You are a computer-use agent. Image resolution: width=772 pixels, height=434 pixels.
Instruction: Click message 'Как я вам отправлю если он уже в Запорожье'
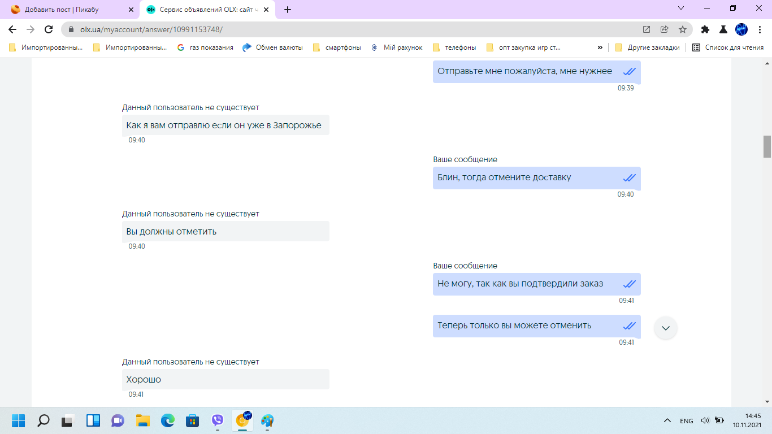pos(225,125)
